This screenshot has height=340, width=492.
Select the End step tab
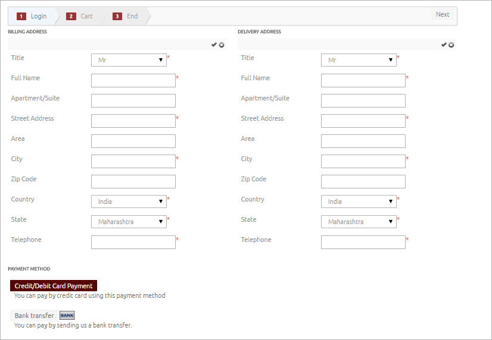tap(126, 16)
